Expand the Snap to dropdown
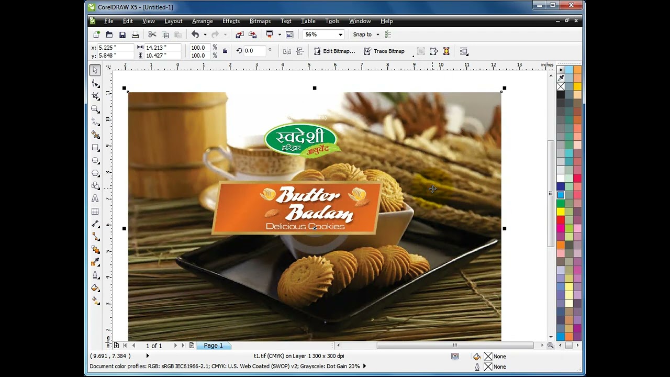 click(377, 35)
